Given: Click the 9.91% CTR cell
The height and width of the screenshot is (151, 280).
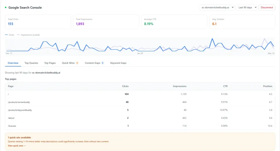Looking at the screenshot, I should pyautogui.click(x=224, y=102).
